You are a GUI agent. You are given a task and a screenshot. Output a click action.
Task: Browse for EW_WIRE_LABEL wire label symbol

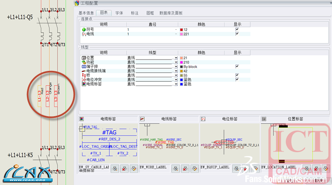pos(176,169)
